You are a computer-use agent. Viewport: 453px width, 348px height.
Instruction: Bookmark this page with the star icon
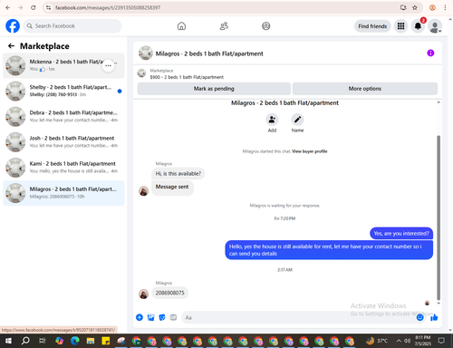(415, 7)
